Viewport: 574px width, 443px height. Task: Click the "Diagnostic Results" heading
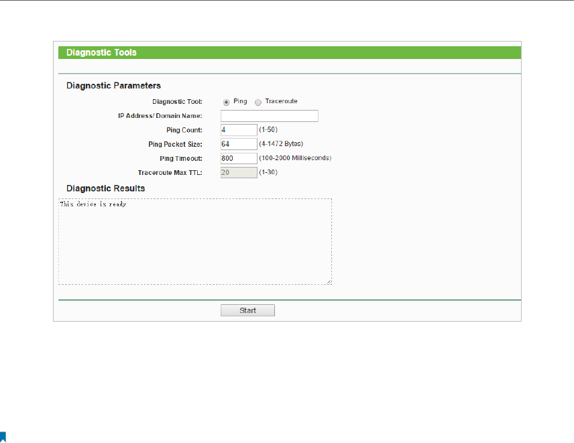[x=105, y=188]
